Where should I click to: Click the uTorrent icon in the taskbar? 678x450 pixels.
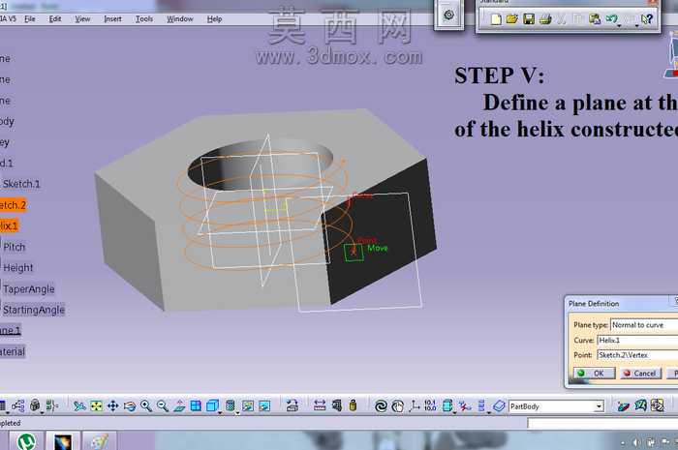[x=27, y=442]
